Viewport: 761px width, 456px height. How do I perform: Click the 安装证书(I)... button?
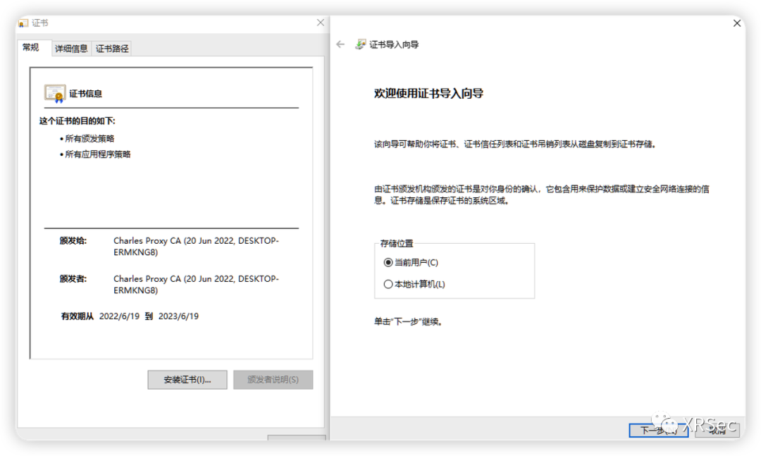[x=187, y=380]
